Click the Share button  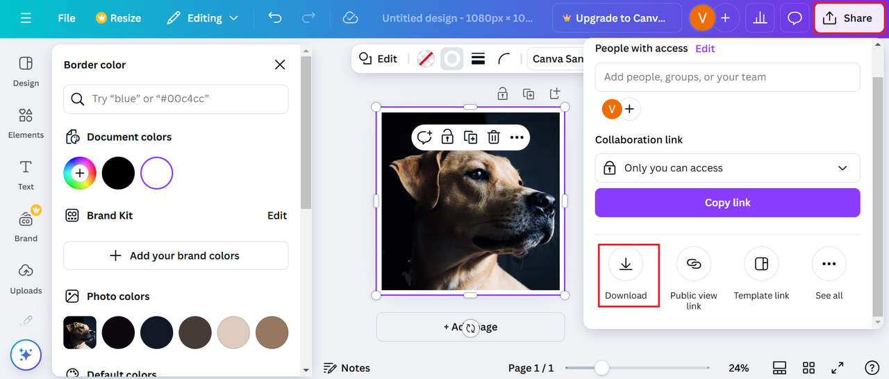[849, 18]
